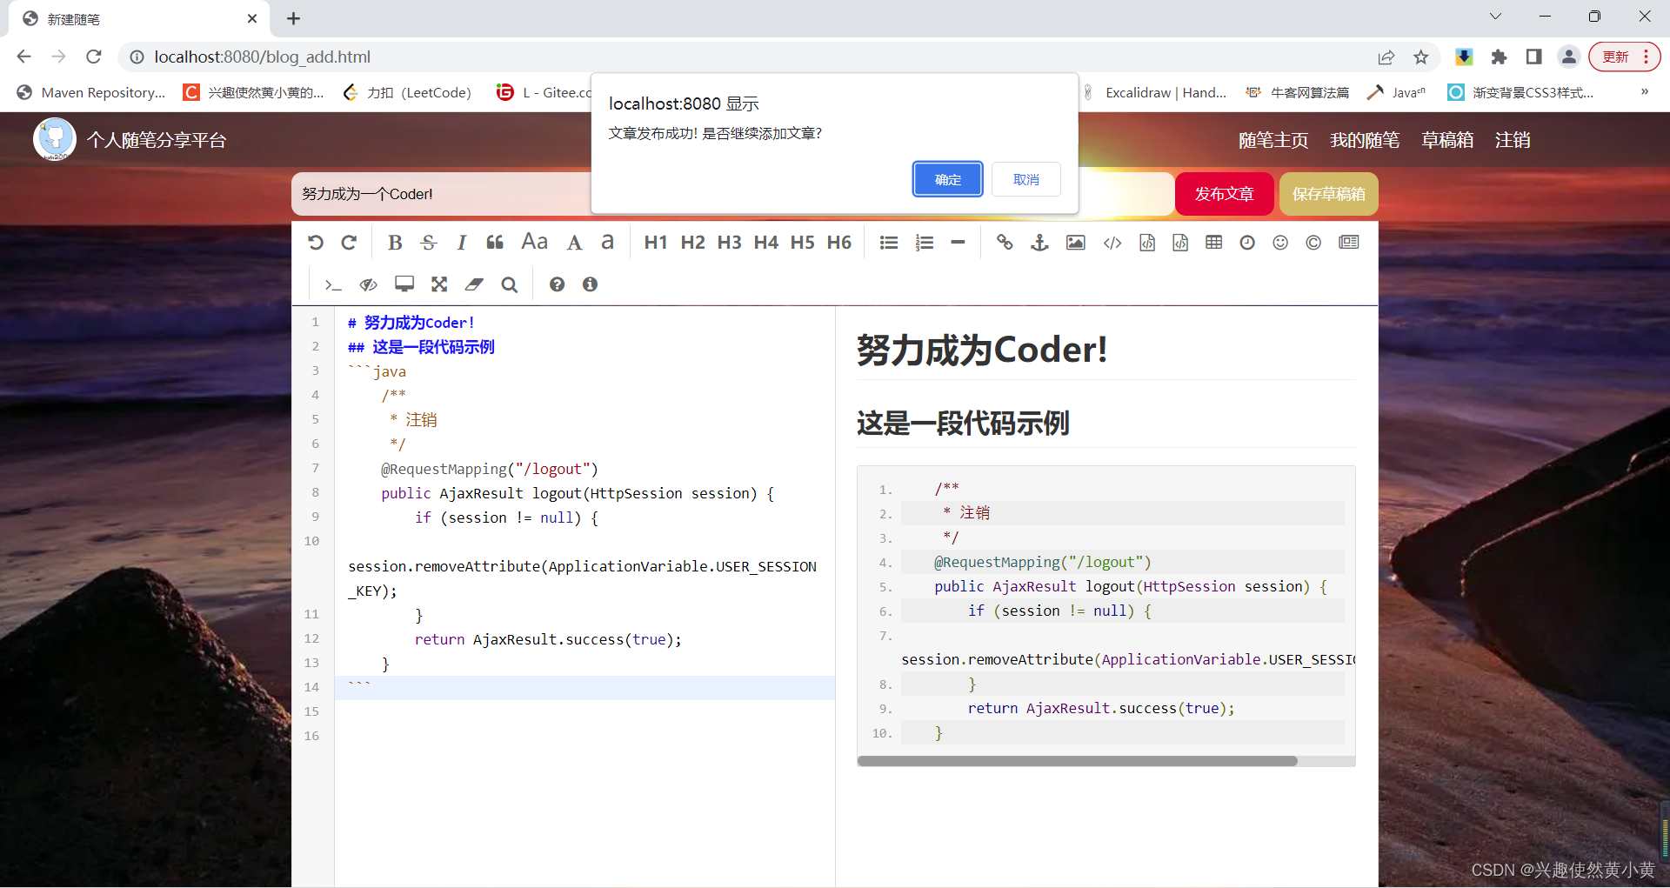The image size is (1670, 888).
Task: Insert H3 heading
Action: point(729,243)
